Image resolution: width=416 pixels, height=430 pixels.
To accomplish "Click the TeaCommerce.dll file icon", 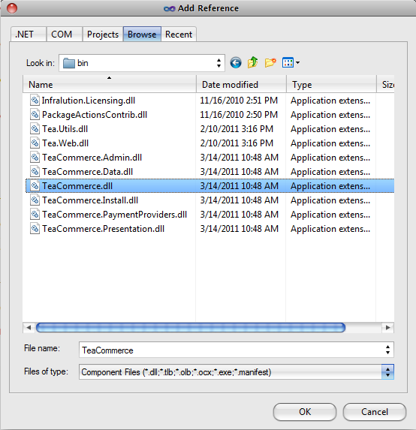I will [35, 186].
